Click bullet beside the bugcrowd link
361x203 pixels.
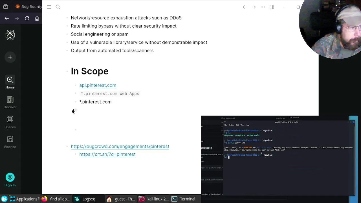click(67, 146)
